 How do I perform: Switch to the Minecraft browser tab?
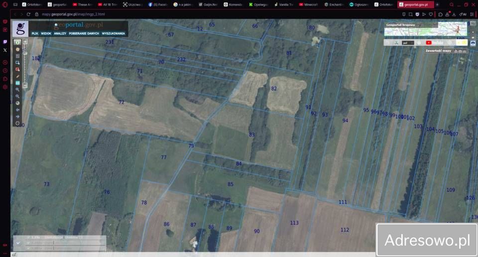pos(309,4)
